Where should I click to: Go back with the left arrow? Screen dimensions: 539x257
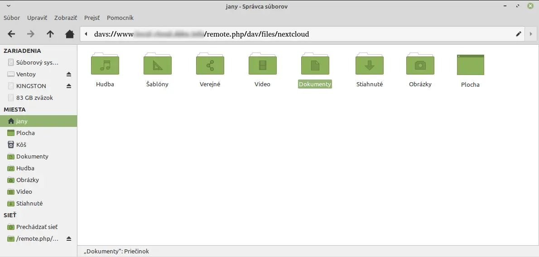(x=11, y=34)
